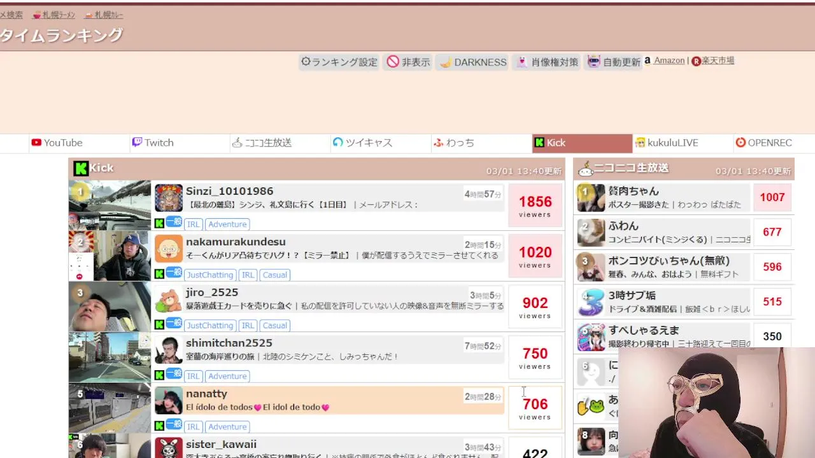Click sister_kawaii rabbit avatar icon
The height and width of the screenshot is (458, 815).
(169, 449)
